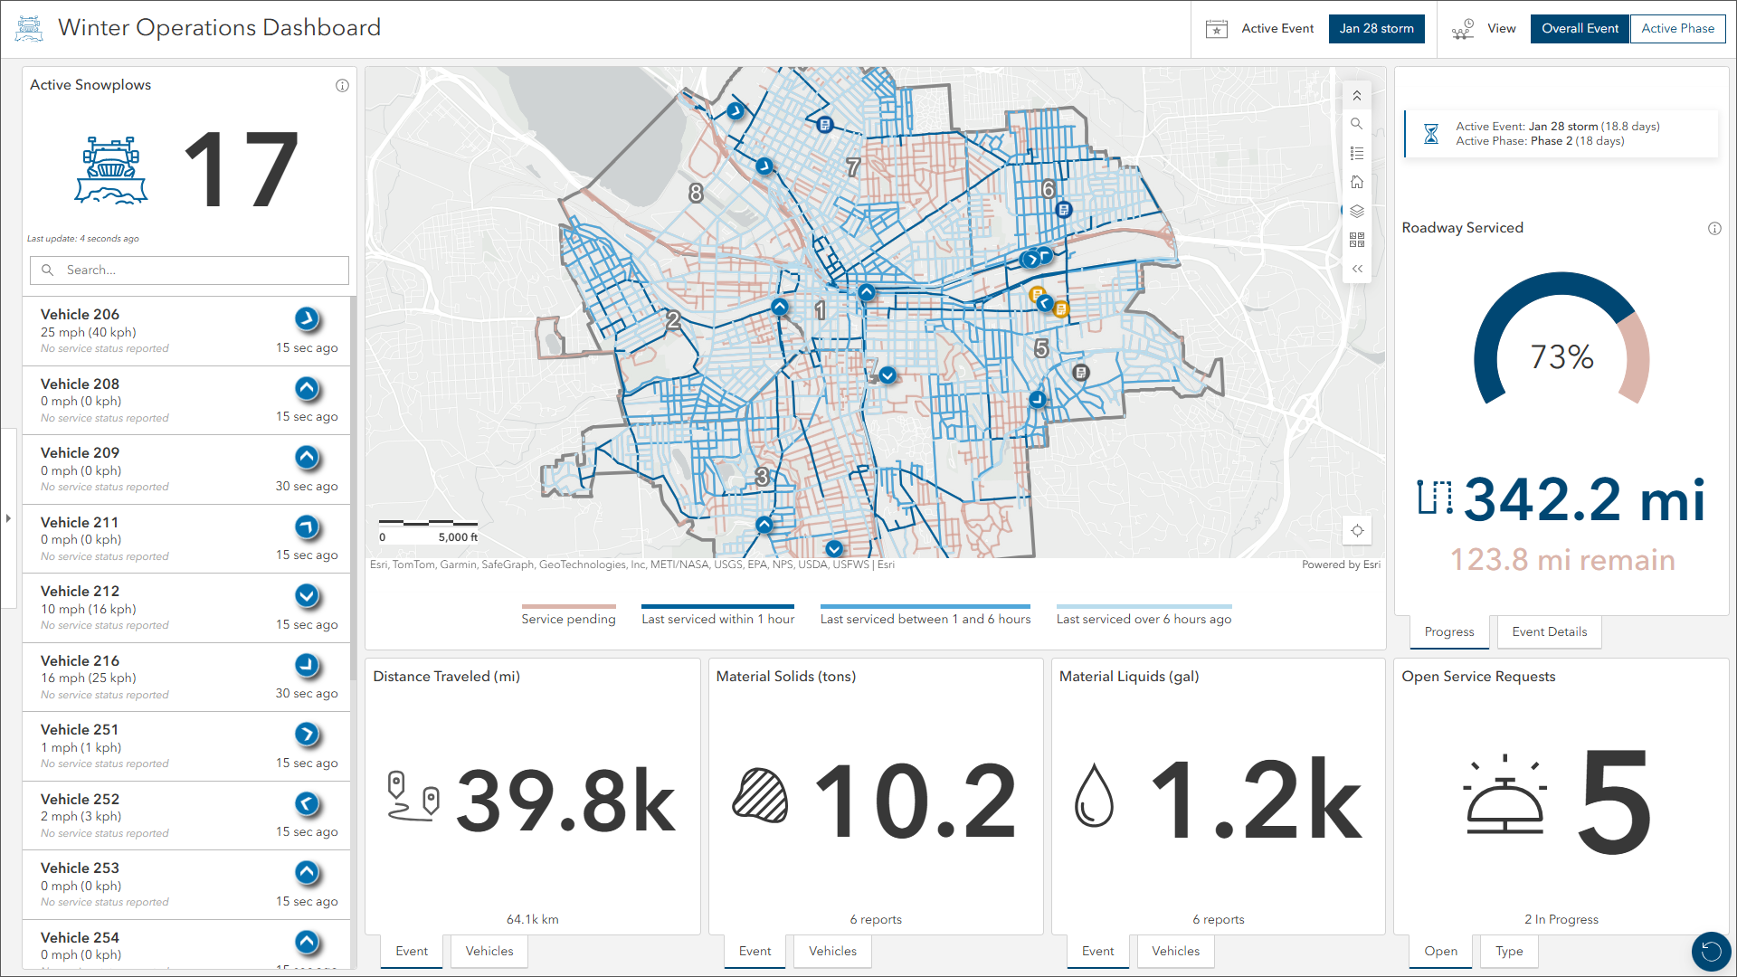
Task: Click the map home extent icon
Action: 1356,182
